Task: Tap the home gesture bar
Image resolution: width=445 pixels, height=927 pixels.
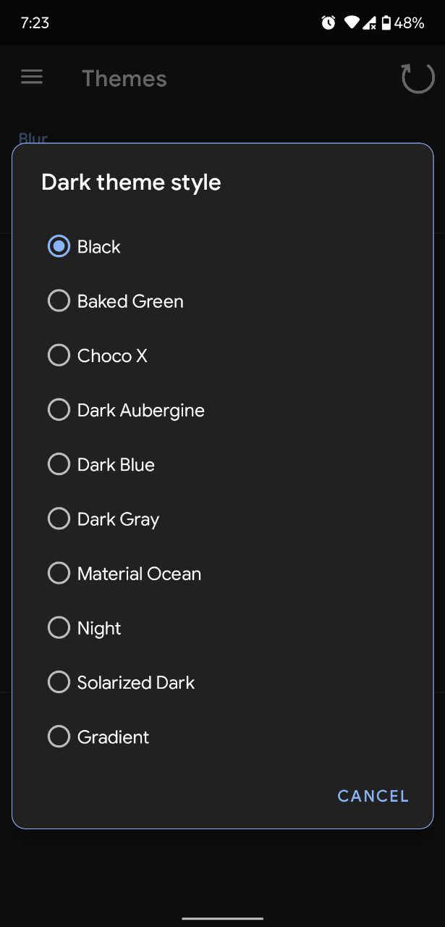Action: 222,918
